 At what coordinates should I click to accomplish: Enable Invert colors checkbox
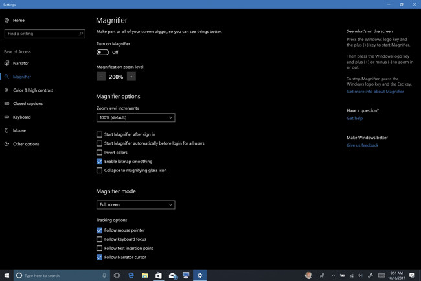99,153
